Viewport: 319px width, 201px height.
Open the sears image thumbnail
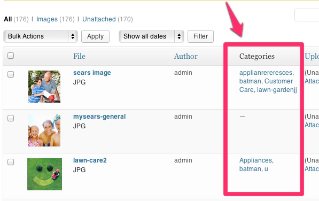tap(44, 87)
